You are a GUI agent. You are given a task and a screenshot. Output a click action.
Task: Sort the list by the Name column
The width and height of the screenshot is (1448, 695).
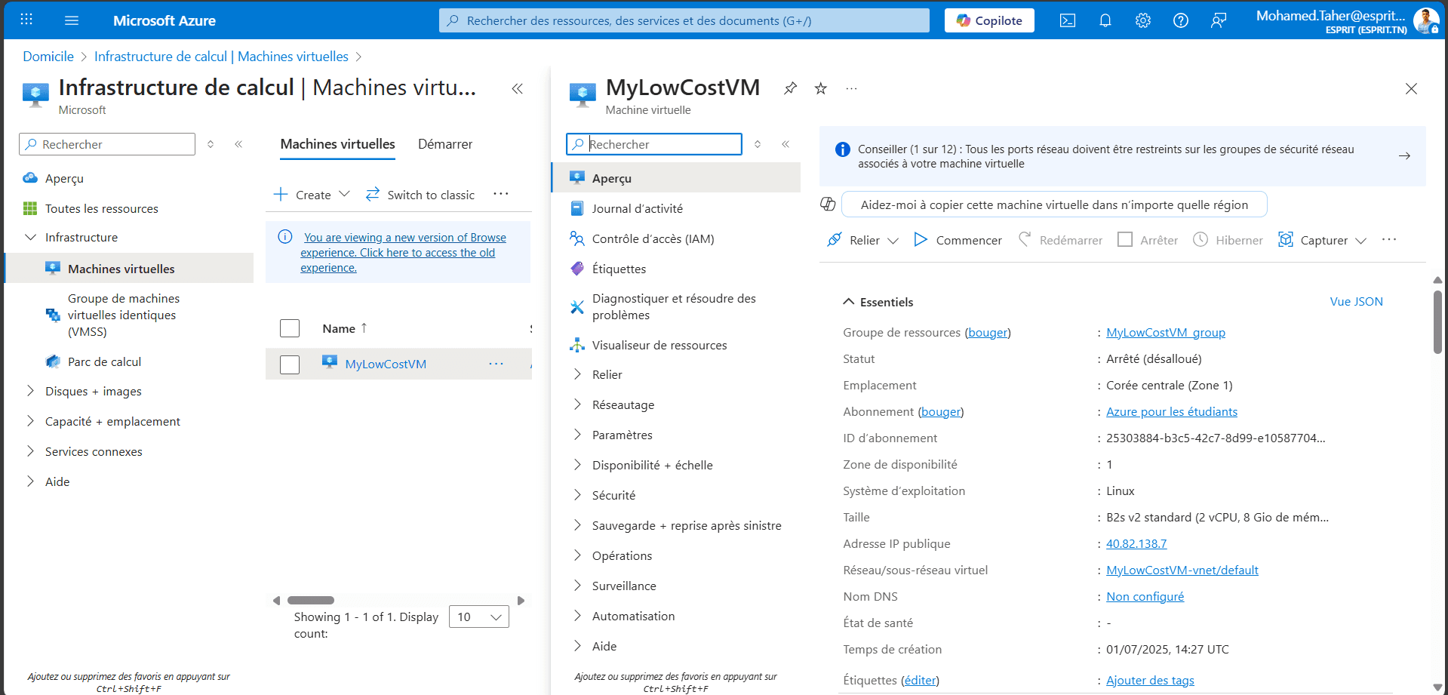coord(344,328)
